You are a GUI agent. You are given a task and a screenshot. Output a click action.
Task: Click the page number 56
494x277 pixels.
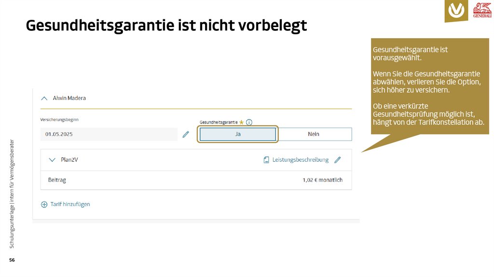12,260
